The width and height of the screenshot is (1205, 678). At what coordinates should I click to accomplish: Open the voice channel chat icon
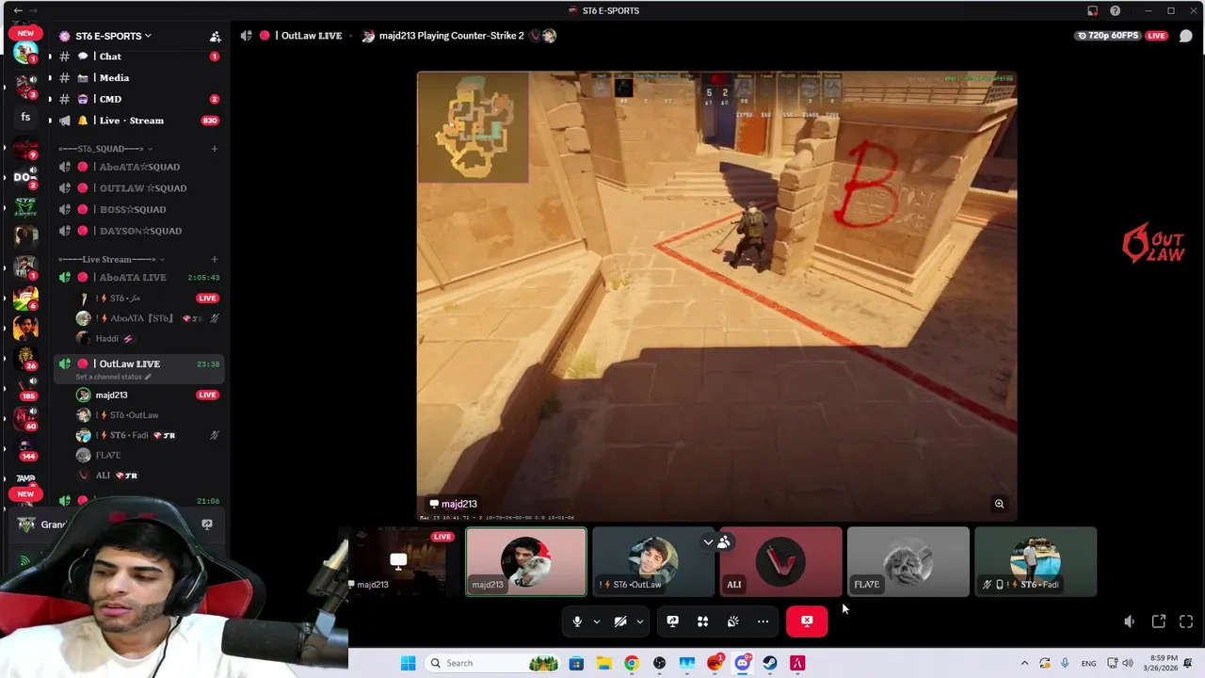click(1186, 36)
